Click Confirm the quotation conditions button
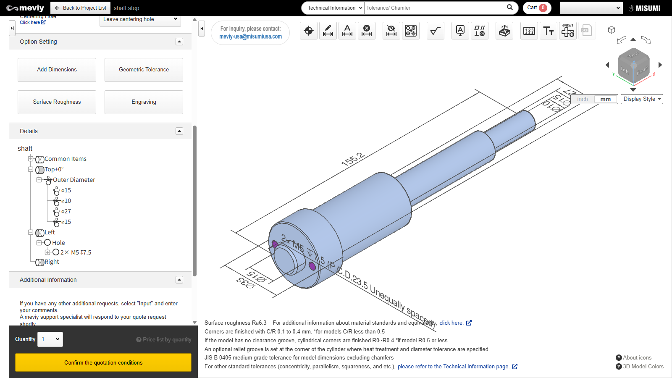 point(103,362)
